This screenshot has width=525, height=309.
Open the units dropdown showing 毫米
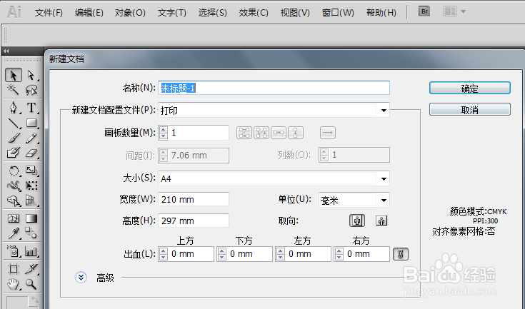pyautogui.click(x=384, y=201)
